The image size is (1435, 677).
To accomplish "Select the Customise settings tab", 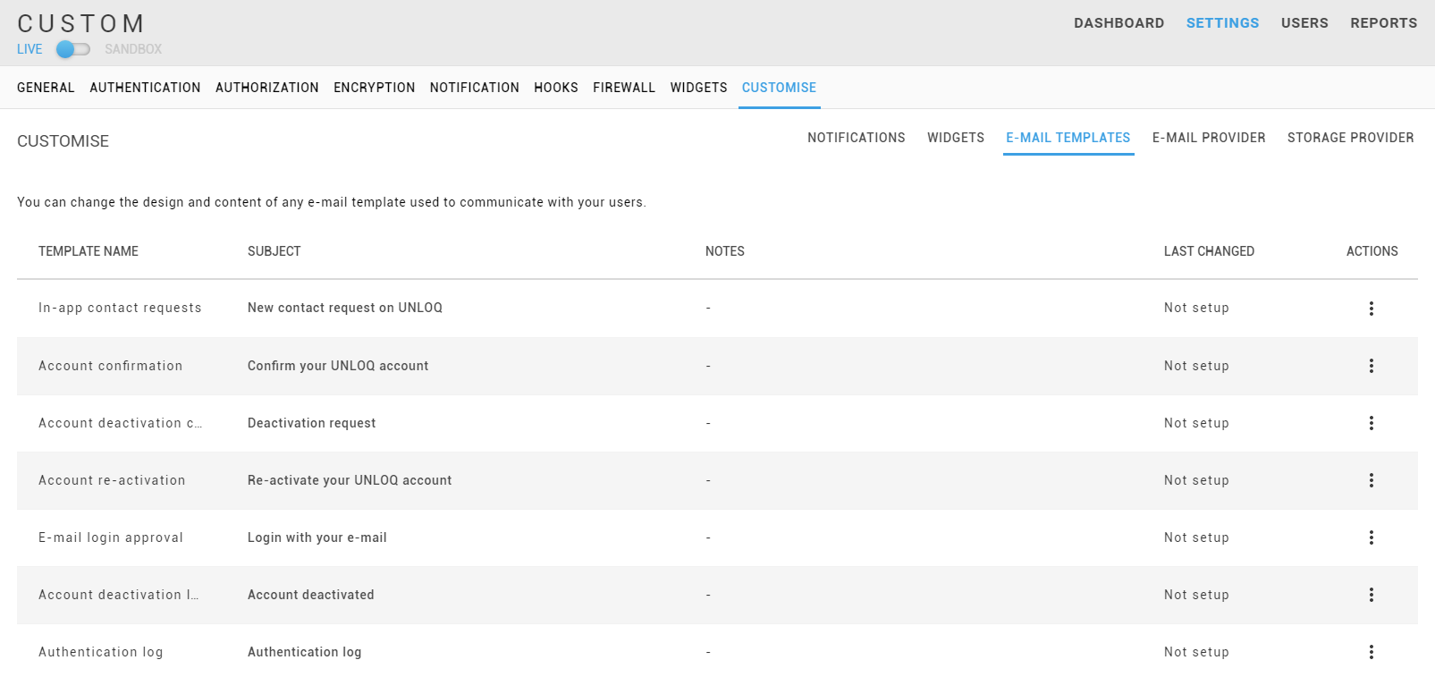I will 779,88.
